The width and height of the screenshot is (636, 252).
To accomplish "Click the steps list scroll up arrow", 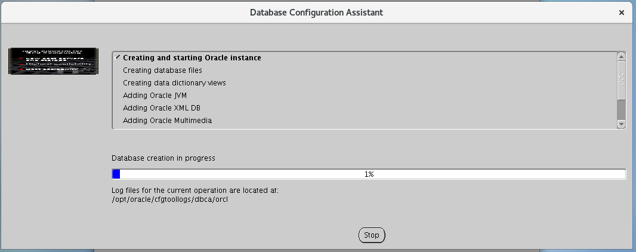I will 621,57.
